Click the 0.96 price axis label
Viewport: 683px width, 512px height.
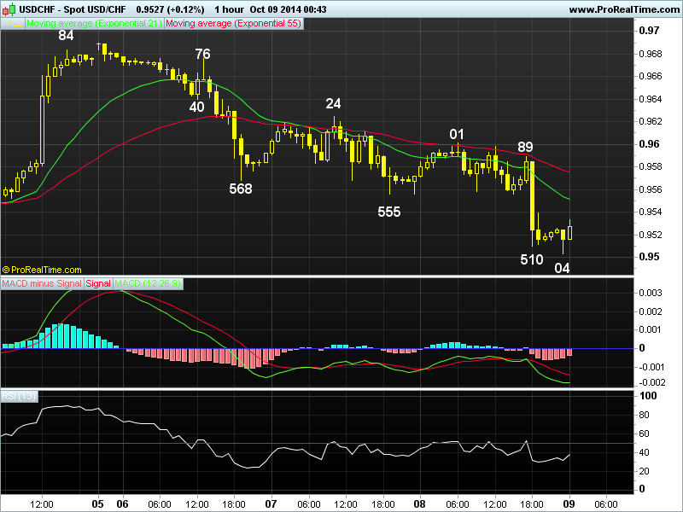pos(649,144)
